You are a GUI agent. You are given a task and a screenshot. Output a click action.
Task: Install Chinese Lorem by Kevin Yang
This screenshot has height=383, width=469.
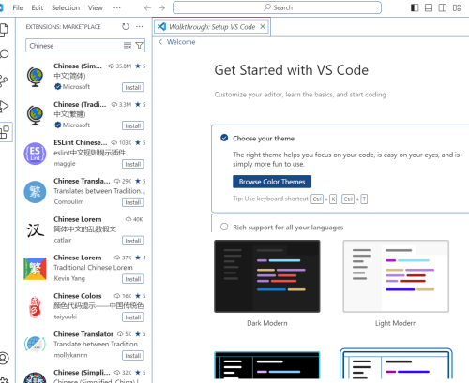point(133,279)
